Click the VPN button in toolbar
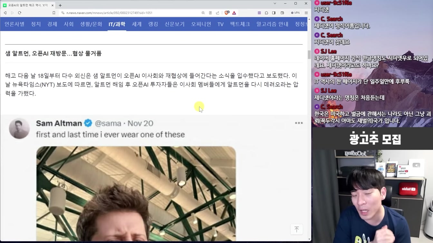433x243 pixels. pyautogui.click(x=295, y=13)
